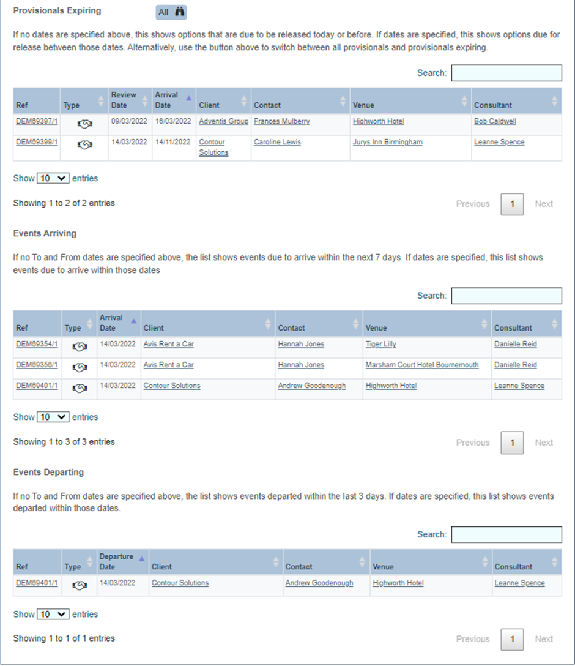The height and width of the screenshot is (666, 575).
Task: Click Next under Provisionals Expiring table
Action: 544,204
